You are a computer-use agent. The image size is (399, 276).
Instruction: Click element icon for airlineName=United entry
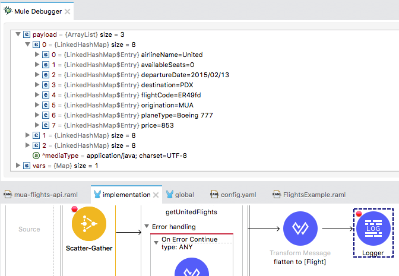[x=46, y=55]
